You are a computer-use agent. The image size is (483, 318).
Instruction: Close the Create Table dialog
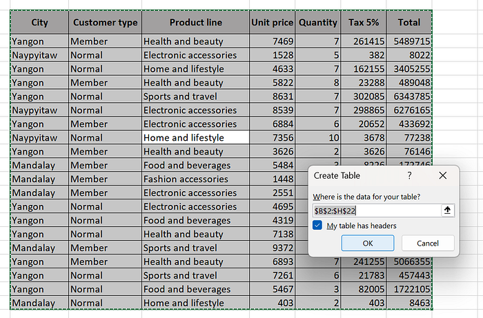coord(443,175)
